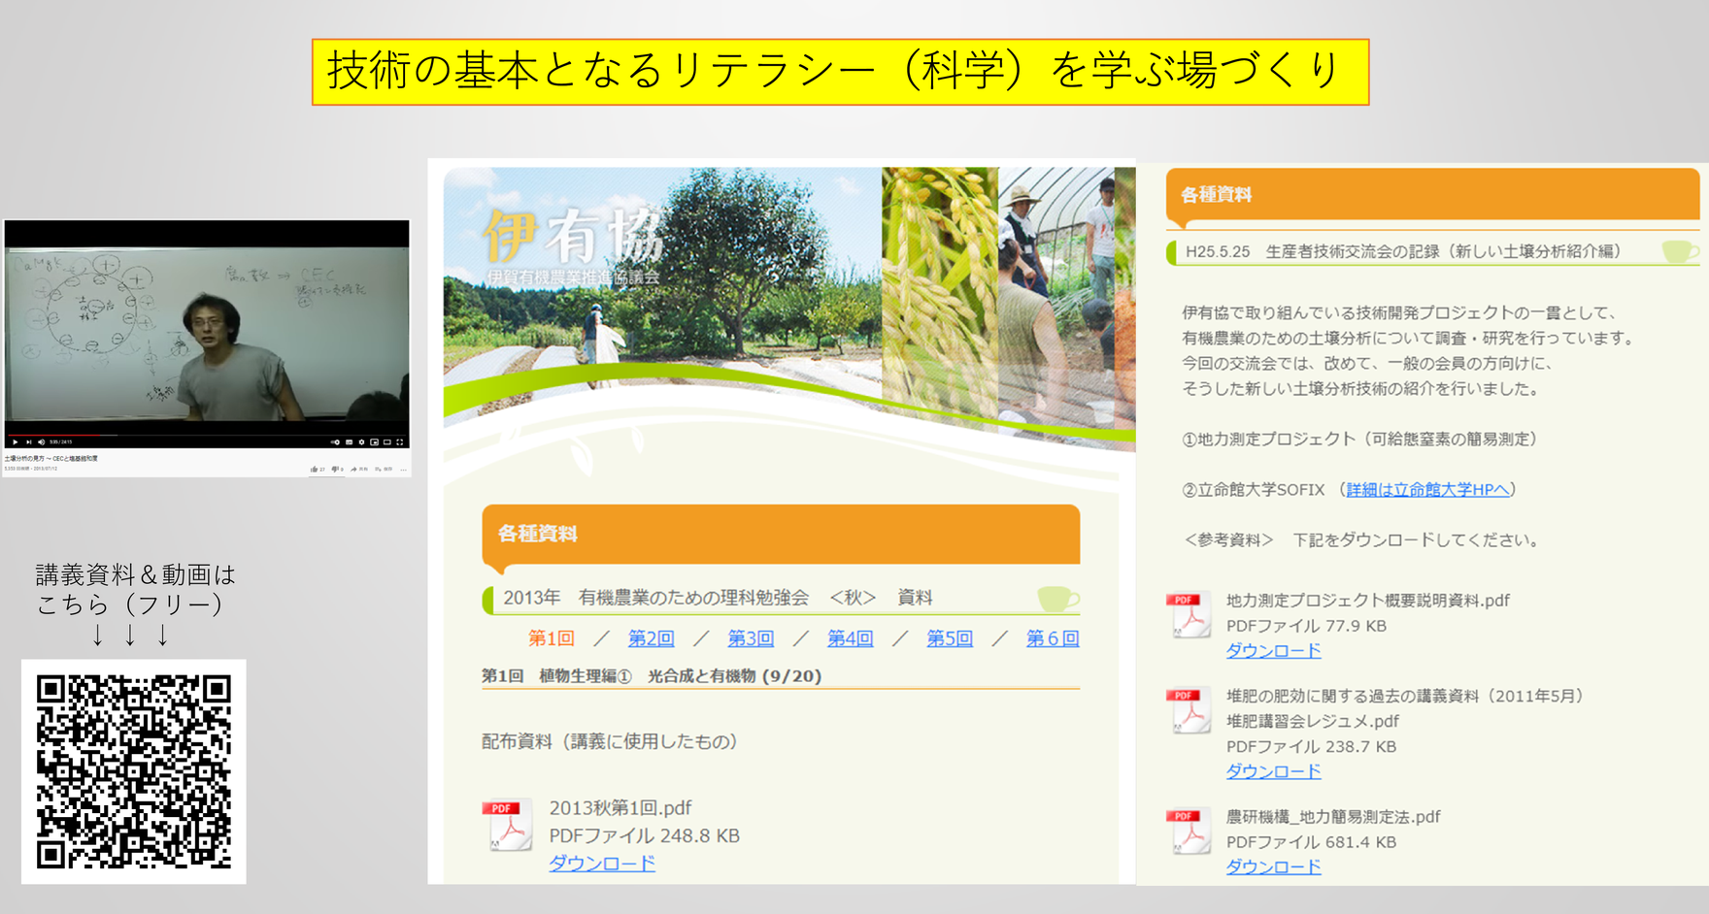Open the 第6回 session tab
This screenshot has width=1709, height=914.
(x=1052, y=638)
